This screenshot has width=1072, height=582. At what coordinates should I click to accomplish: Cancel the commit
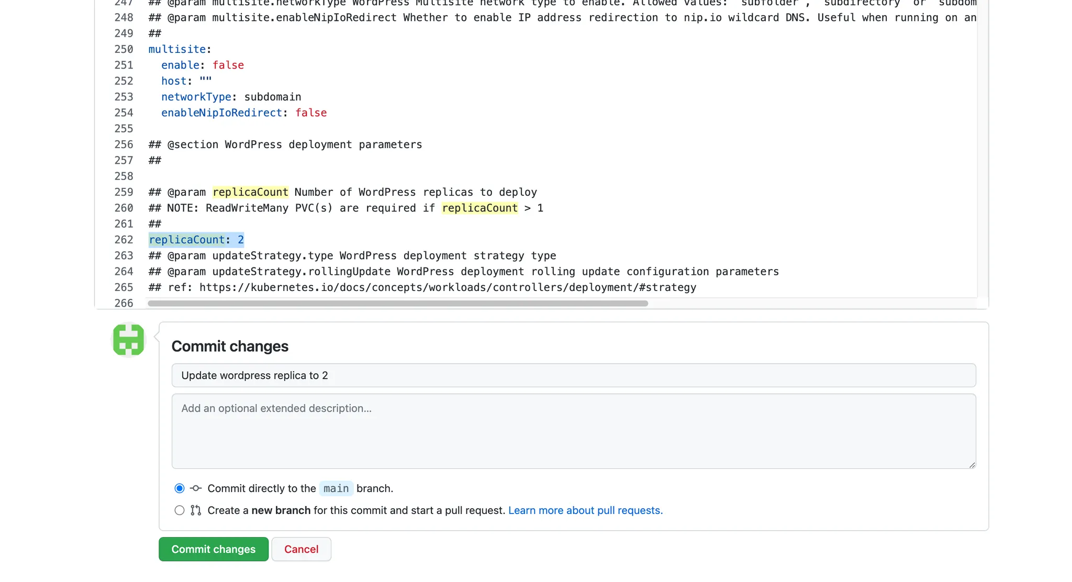click(301, 549)
